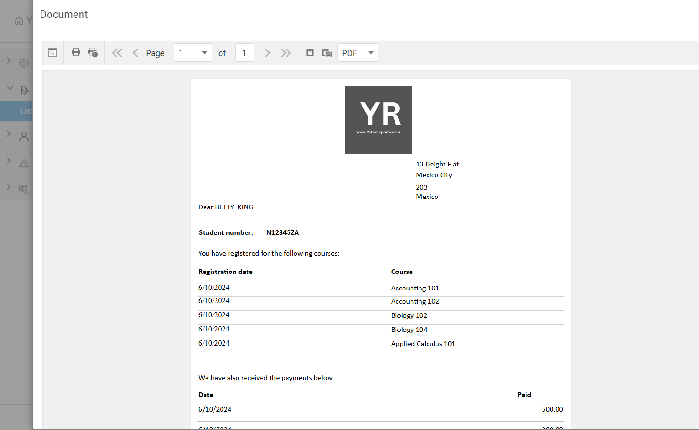
Task: Click the Dear BETTY KING greeting
Action: 226,207
